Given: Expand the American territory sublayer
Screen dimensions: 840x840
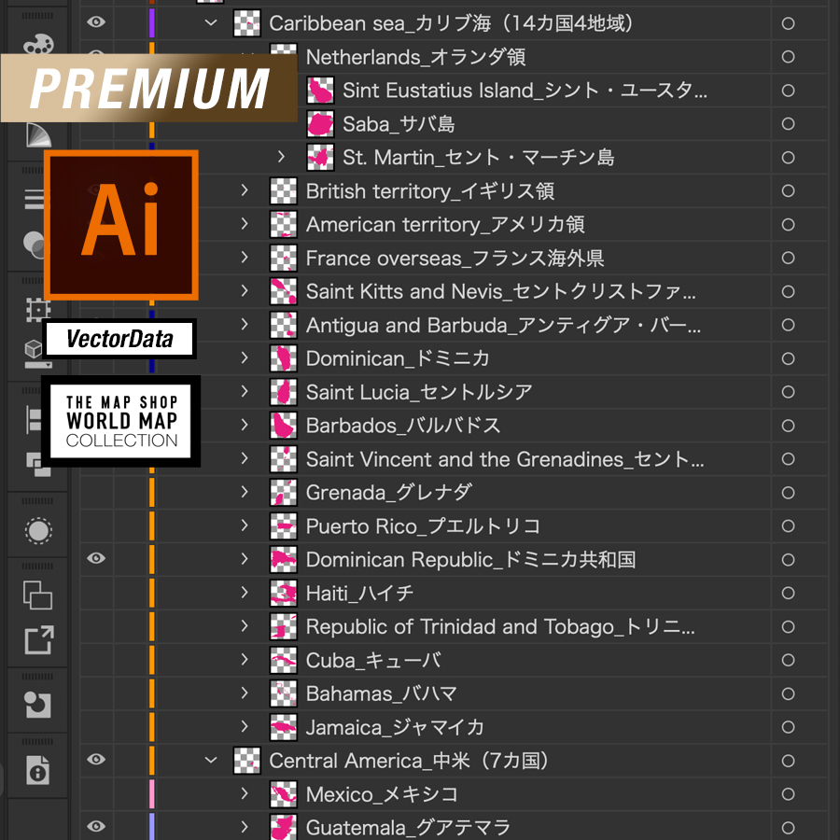Looking at the screenshot, I should (x=245, y=224).
